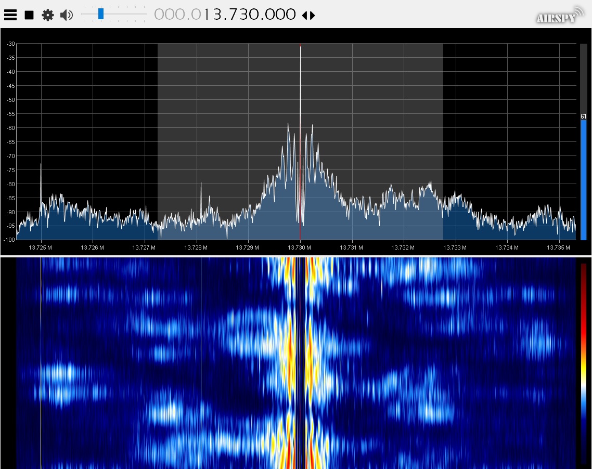Screen dimensions: 592x469
Task: Click the '-30' dB scale label
Action: (10, 44)
